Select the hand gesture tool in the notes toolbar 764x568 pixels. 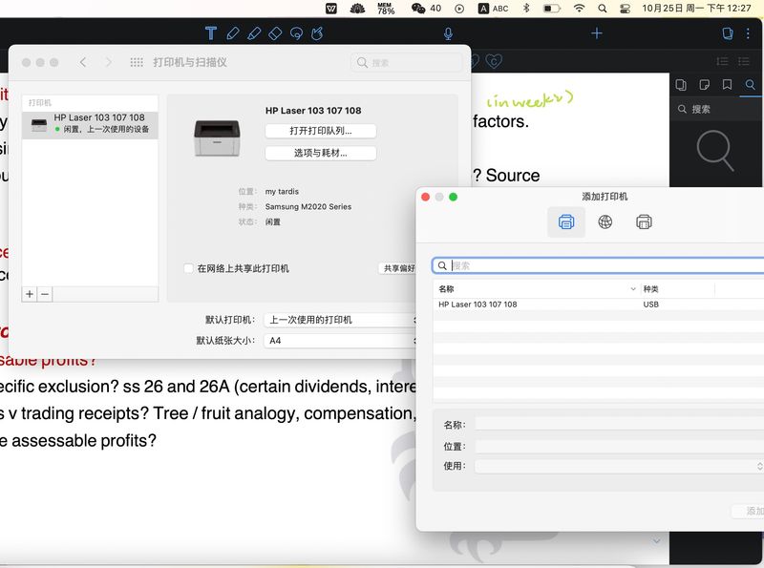tap(317, 33)
